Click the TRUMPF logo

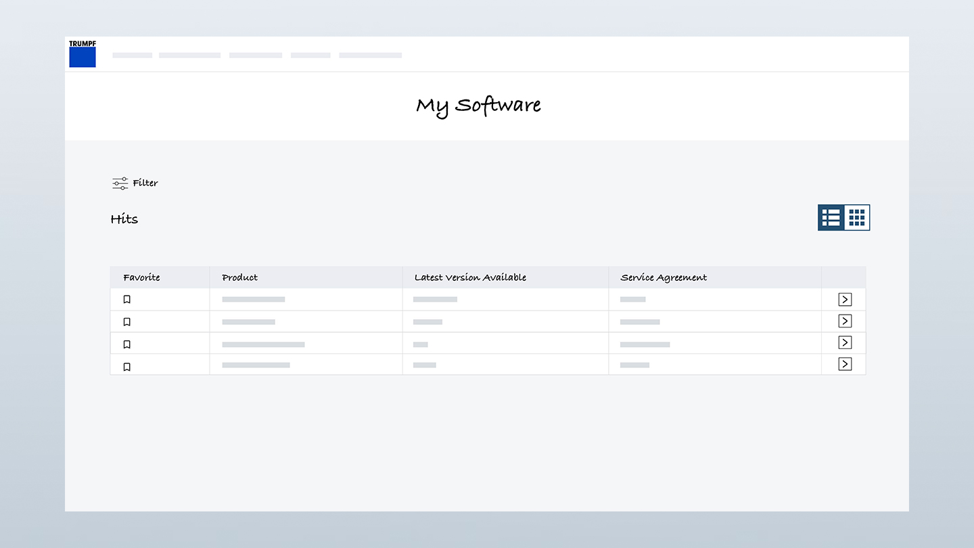(x=83, y=54)
